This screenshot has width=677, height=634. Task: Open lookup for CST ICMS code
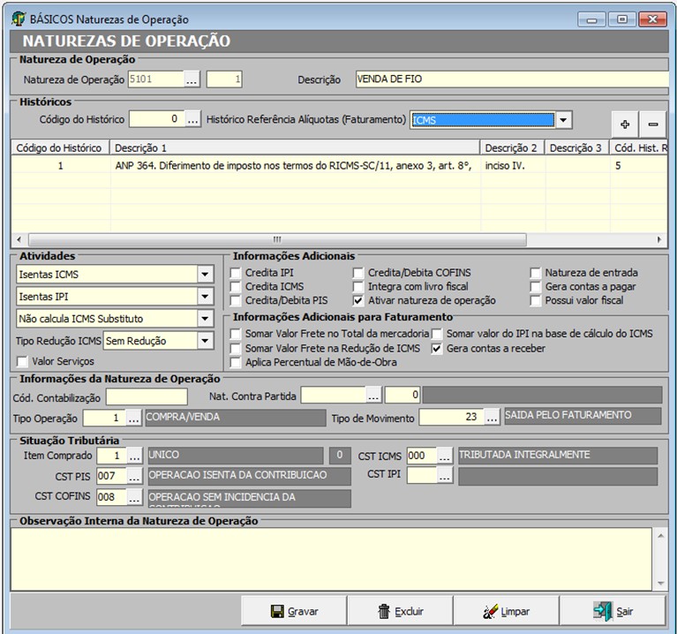(444, 457)
